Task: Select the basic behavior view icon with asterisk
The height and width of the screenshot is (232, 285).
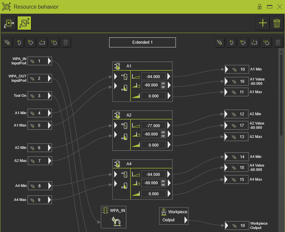Action: point(9,23)
